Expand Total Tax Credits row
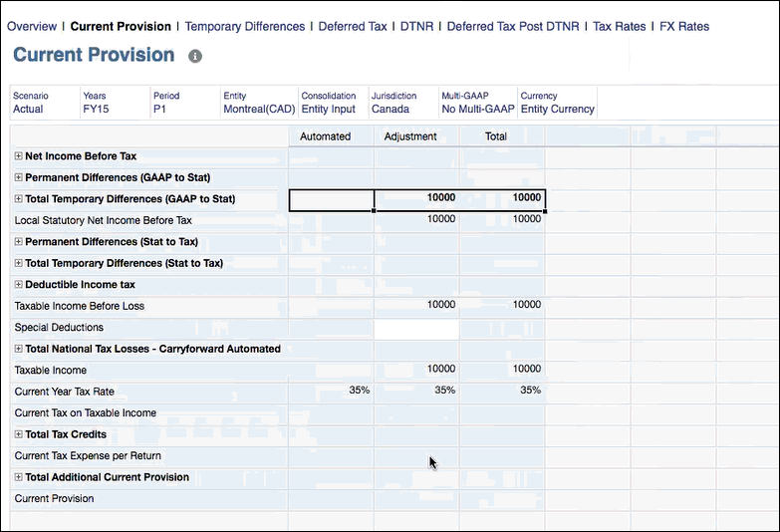 [x=18, y=434]
